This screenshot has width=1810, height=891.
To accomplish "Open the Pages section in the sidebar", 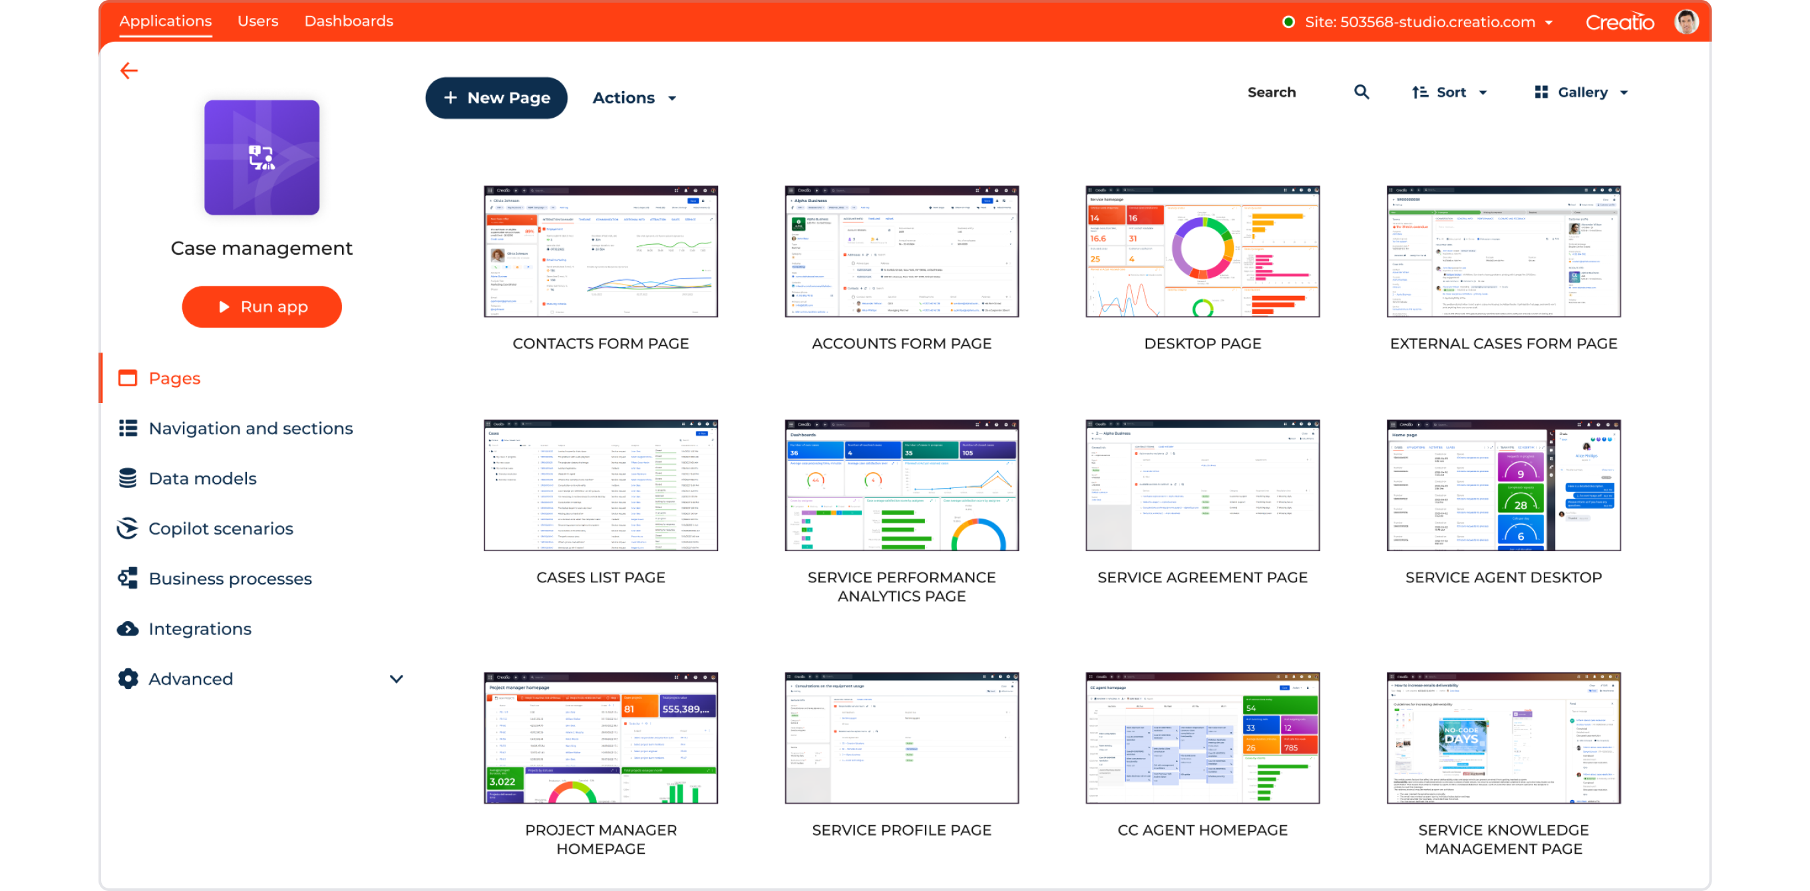I will click(x=174, y=378).
